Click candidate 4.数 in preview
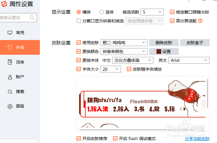217x143 pixels. pos(154,109)
